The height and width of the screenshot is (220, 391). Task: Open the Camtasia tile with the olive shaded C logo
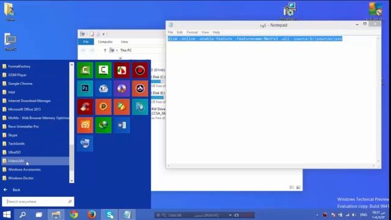click(x=85, y=70)
